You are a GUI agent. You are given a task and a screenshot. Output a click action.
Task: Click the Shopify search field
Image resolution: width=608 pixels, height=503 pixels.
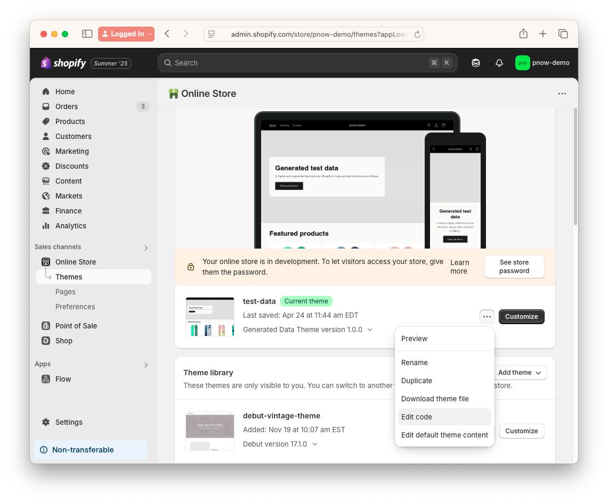point(307,63)
